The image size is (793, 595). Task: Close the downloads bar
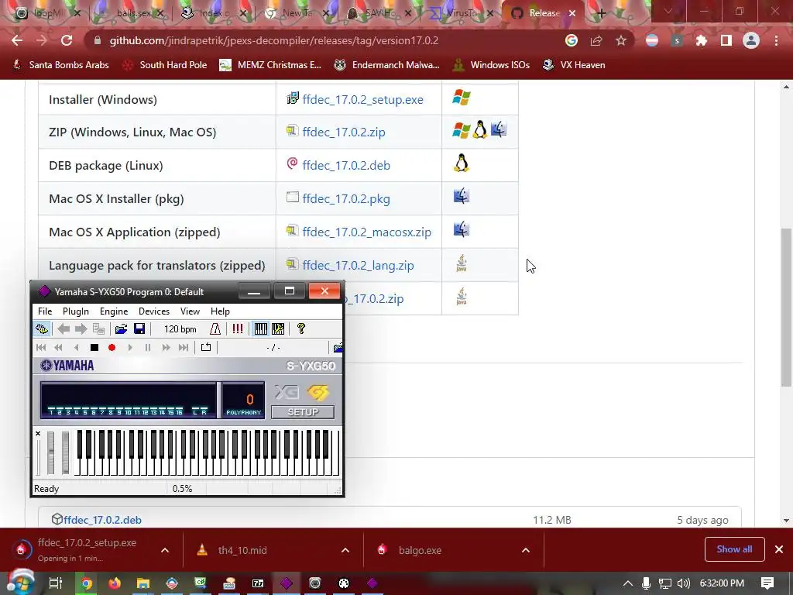[779, 549]
